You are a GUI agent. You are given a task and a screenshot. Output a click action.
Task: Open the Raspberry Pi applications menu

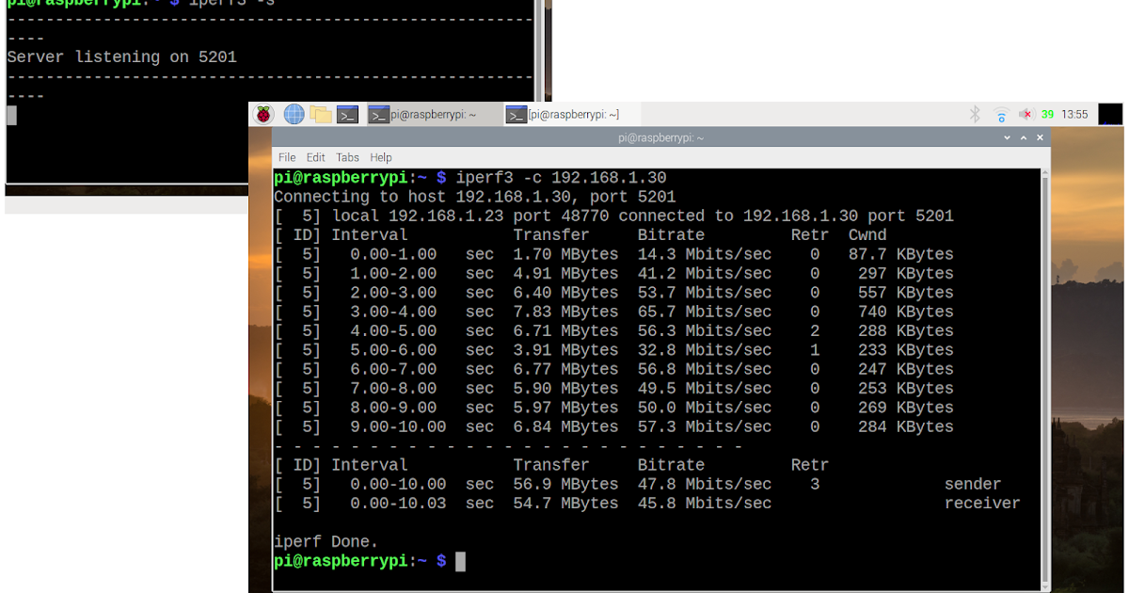(262, 114)
